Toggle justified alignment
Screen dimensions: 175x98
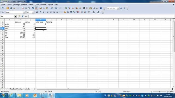click(x=57, y=12)
